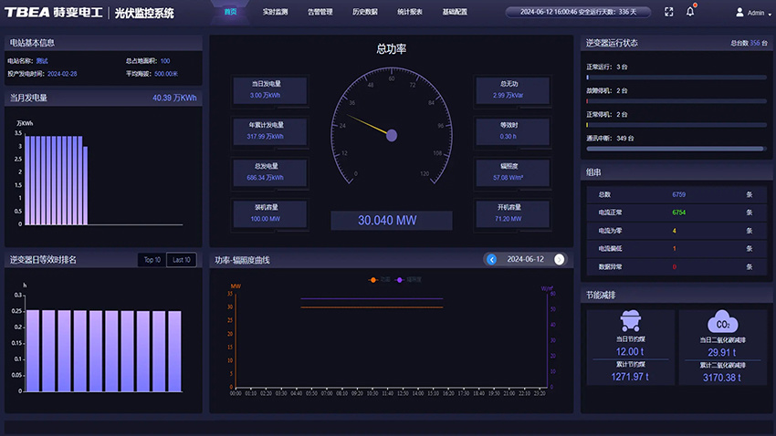Switch ranking to Last 10
This screenshot has height=436, width=776.
pos(181,260)
